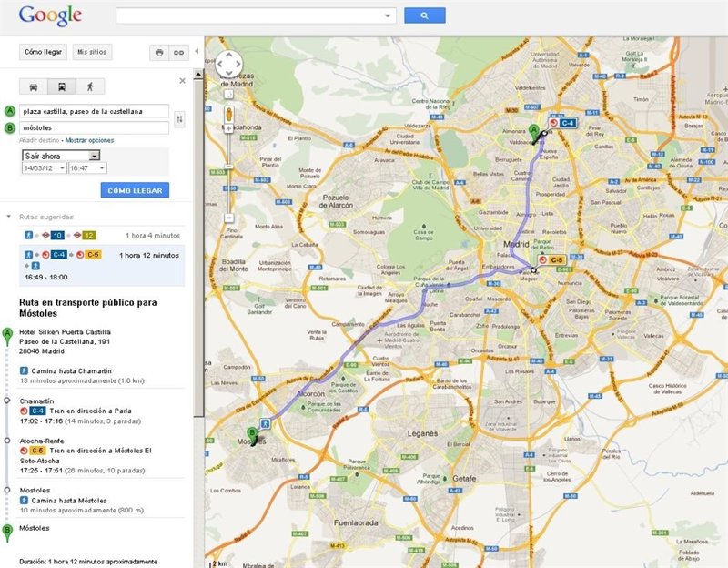Select the driving (car) travel mode
Image resolution: width=728 pixels, height=568 pixels.
tap(34, 87)
